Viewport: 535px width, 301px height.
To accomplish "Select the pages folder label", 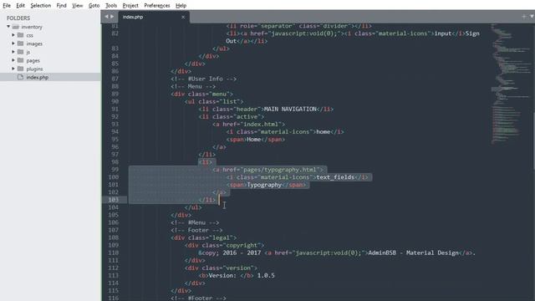I will (33, 60).
